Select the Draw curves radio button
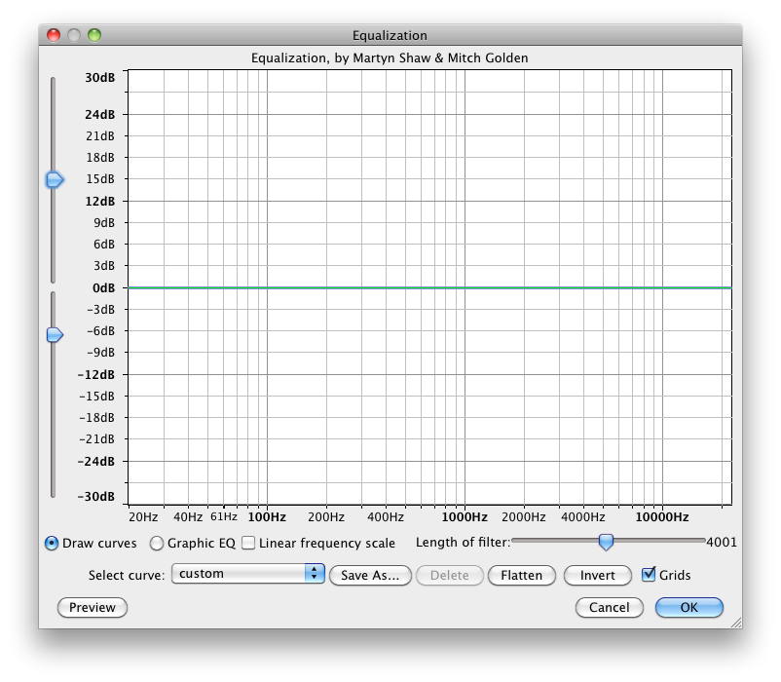 52,543
